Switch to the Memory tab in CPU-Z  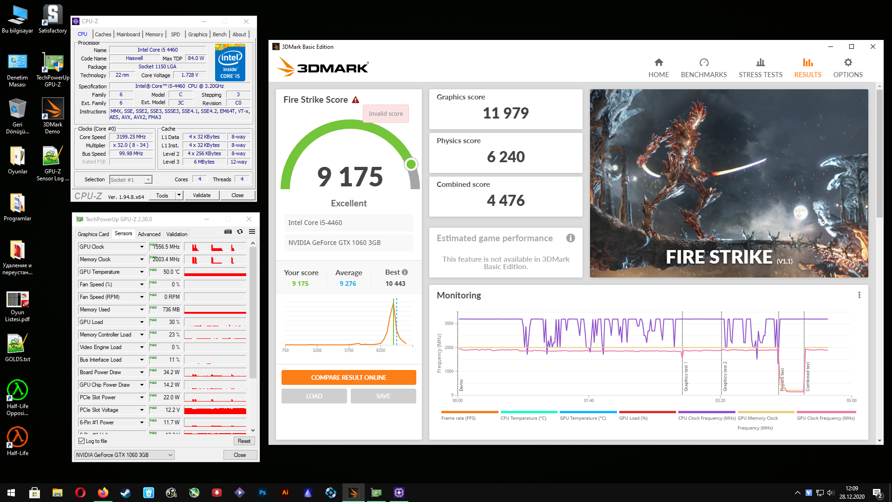(154, 34)
